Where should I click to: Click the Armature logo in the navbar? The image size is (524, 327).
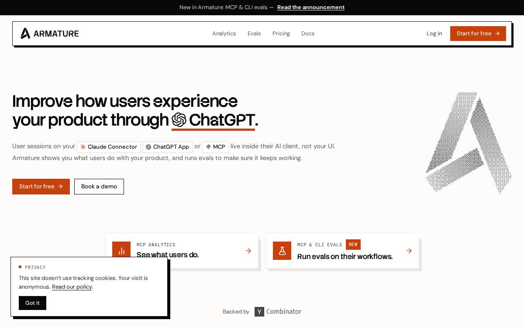[49, 34]
